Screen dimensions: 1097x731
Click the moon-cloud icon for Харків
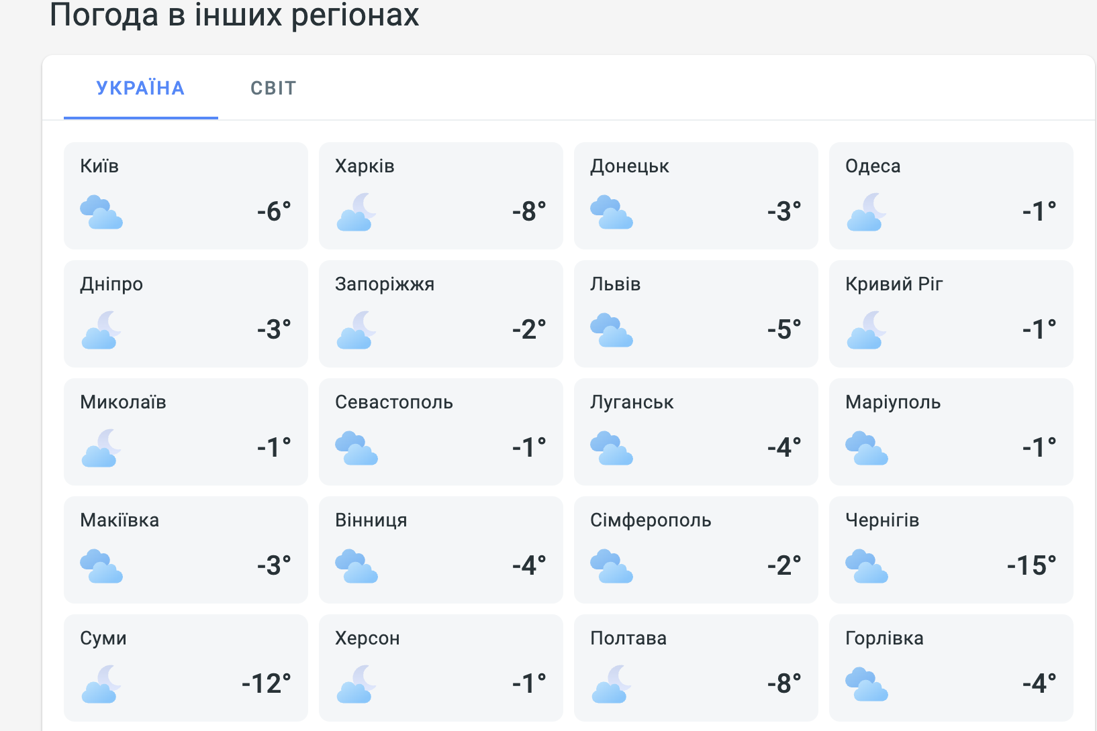coord(356,212)
